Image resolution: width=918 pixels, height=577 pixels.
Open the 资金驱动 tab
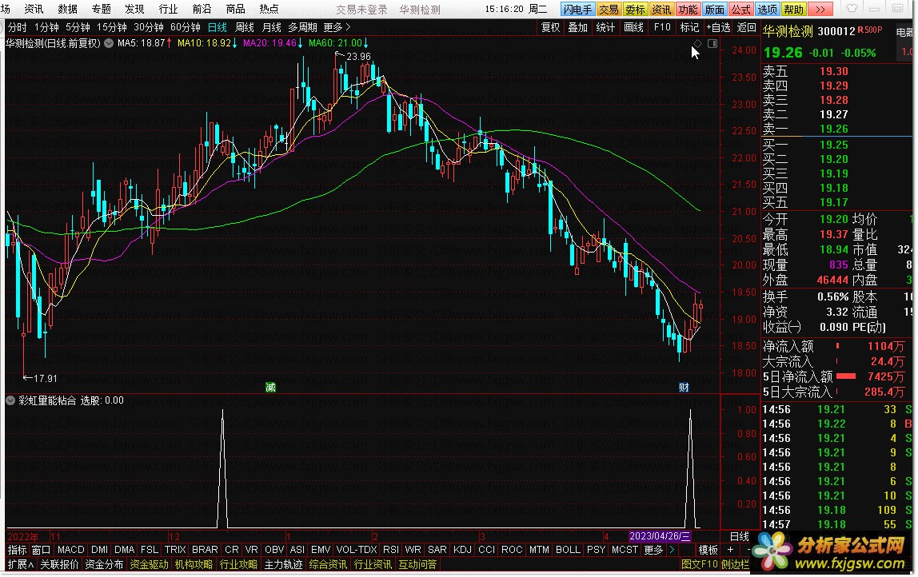[149, 565]
